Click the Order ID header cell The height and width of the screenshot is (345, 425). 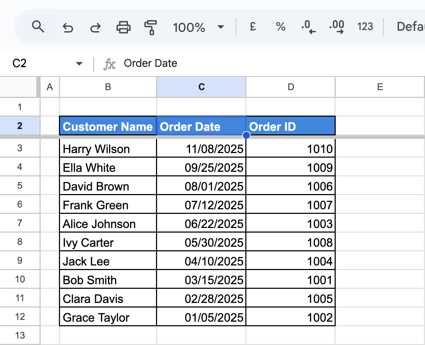point(291,126)
